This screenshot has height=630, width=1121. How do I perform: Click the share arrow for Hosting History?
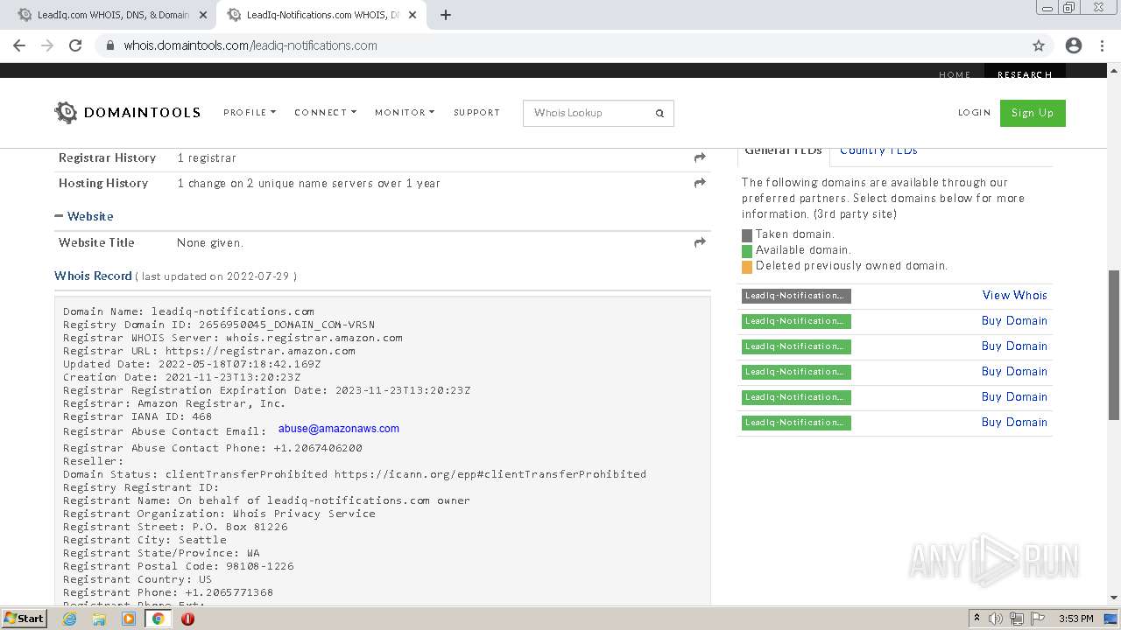point(700,183)
